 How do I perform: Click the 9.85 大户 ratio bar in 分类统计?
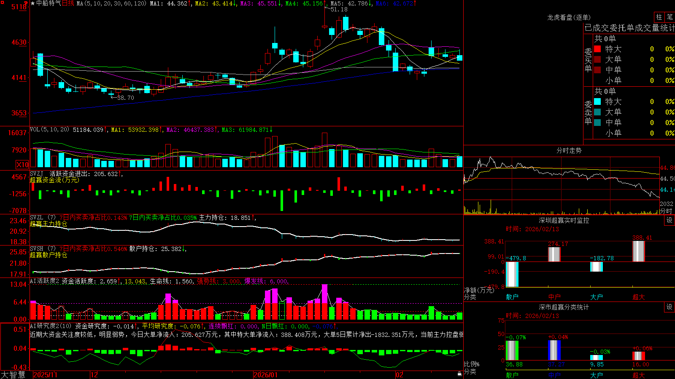point(597,358)
